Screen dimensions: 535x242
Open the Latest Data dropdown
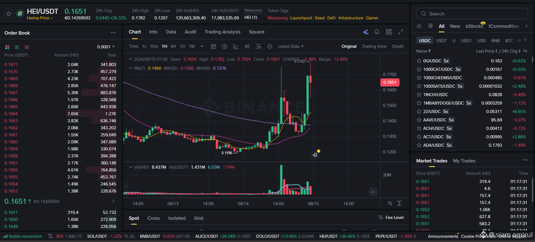(291, 46)
